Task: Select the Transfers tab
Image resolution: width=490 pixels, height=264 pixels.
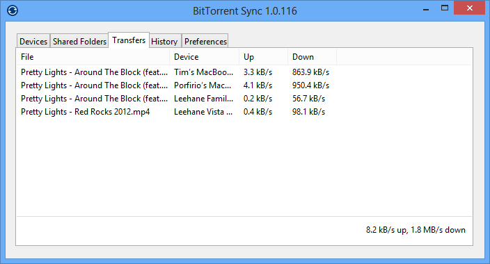Action: (129, 40)
